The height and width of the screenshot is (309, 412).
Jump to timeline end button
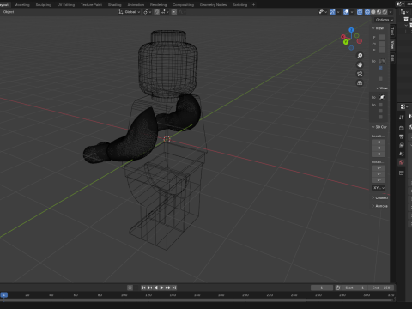coord(174,288)
